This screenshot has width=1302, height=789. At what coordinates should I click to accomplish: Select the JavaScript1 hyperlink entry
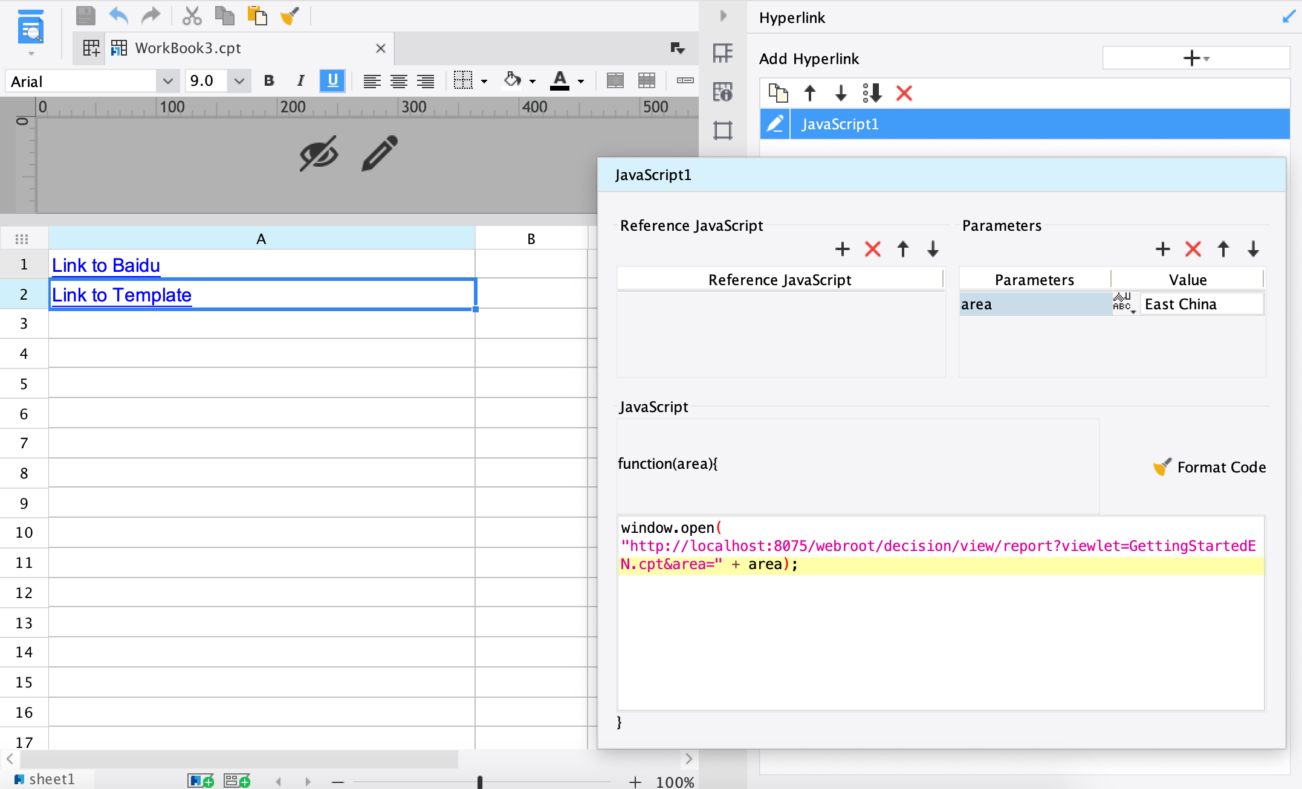(1040, 124)
